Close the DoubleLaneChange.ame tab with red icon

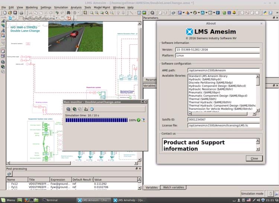pyautogui.click(x=69, y=18)
